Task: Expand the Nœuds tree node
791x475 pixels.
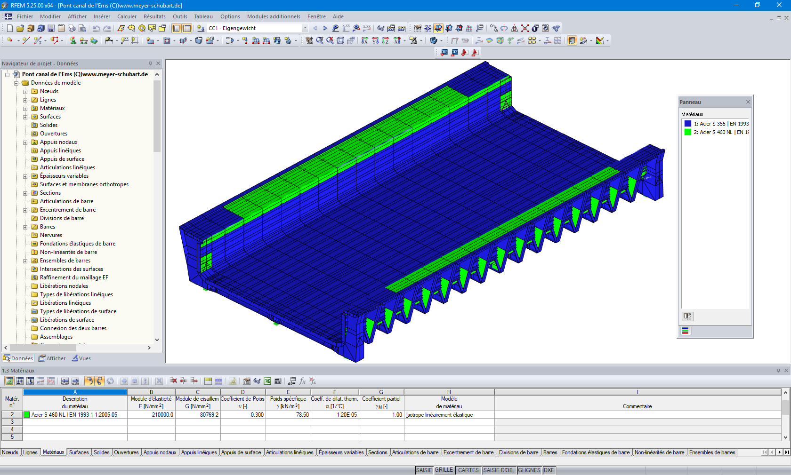Action: click(x=25, y=91)
